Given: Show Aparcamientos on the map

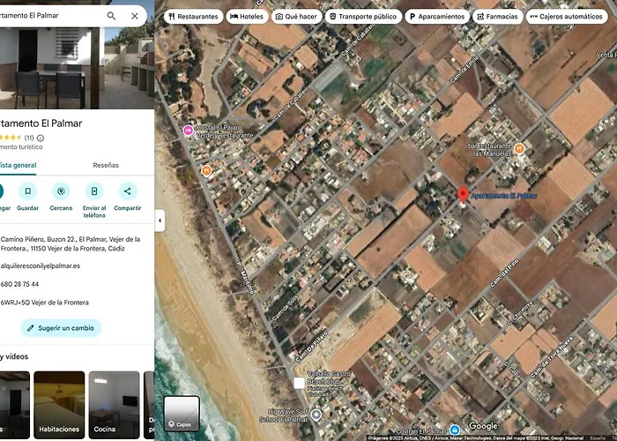Looking at the screenshot, I should pos(437,17).
